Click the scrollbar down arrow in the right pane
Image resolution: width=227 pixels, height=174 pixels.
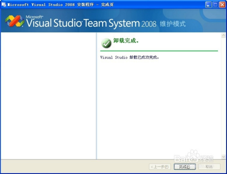click(x=223, y=156)
